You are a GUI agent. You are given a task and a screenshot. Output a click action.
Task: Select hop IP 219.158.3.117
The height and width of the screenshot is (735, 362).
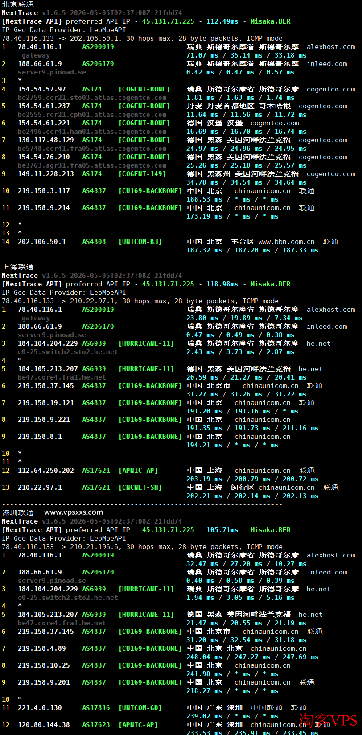[x=44, y=191]
